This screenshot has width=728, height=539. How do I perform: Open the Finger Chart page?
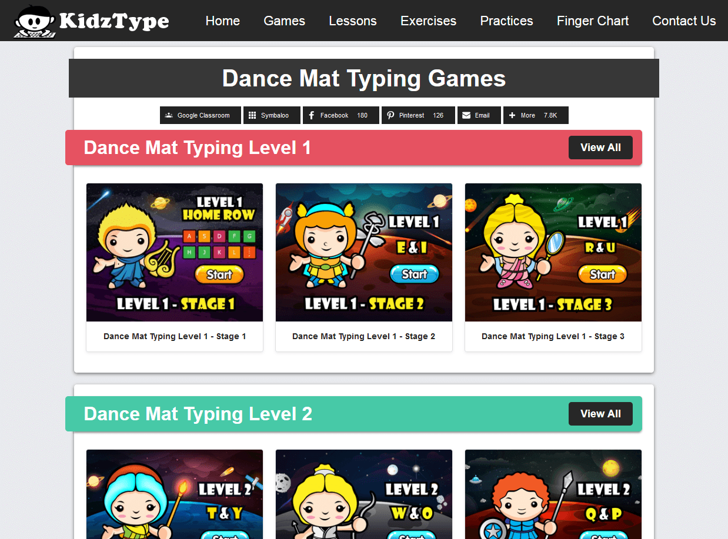click(x=593, y=21)
